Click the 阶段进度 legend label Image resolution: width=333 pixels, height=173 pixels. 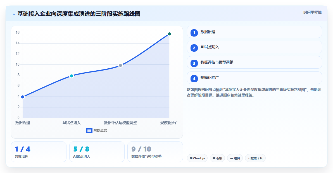point(100,130)
